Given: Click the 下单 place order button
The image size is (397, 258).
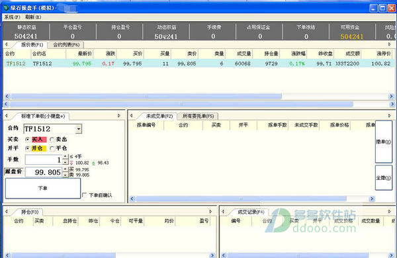Looking at the screenshot, I should pos(43,188).
